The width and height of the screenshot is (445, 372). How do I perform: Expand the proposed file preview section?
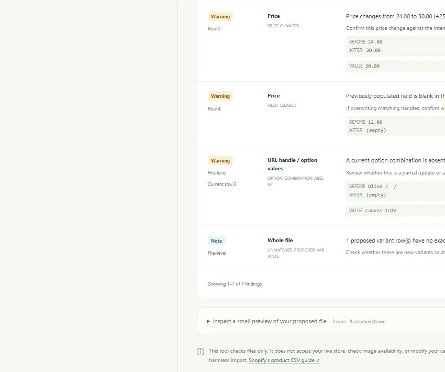[267, 321]
